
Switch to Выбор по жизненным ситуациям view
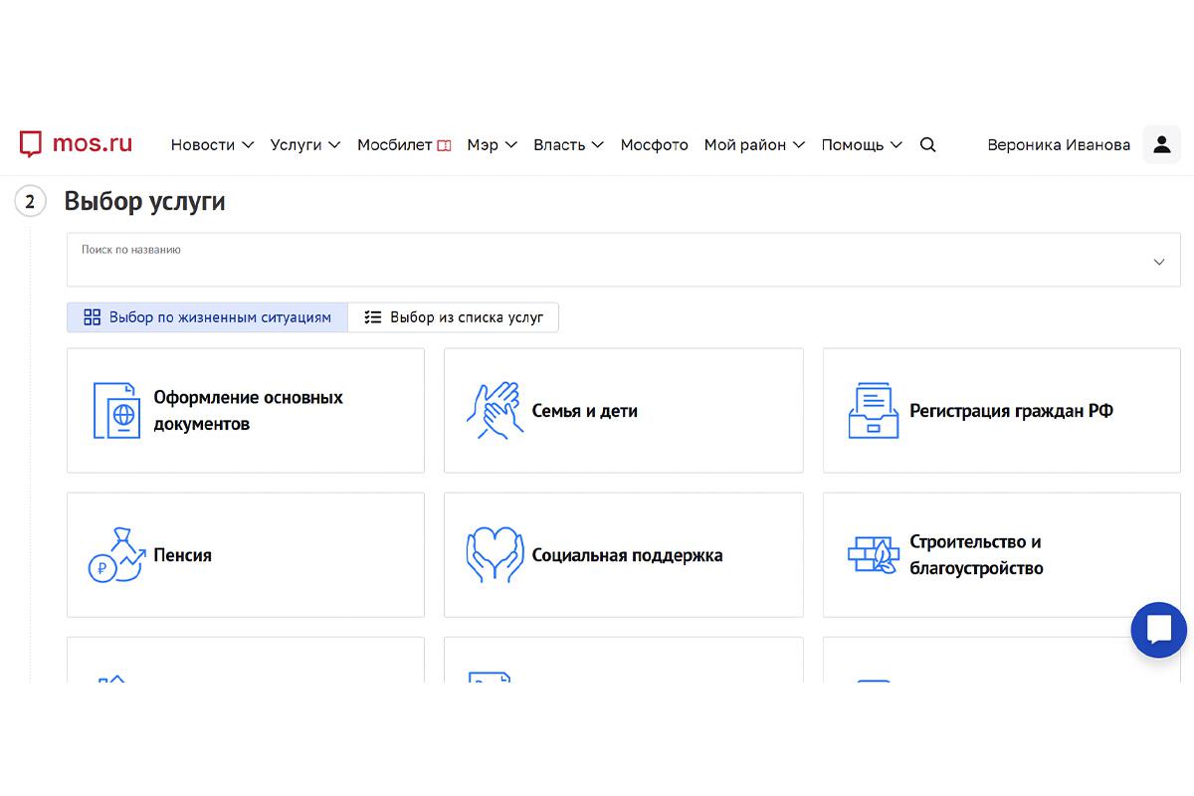207,317
